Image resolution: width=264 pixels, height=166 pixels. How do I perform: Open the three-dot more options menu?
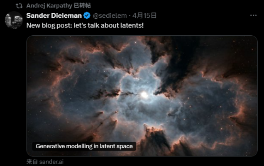253,15
